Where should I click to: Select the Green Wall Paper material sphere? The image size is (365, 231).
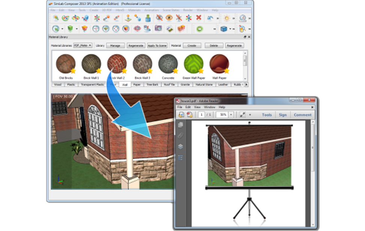(x=194, y=63)
